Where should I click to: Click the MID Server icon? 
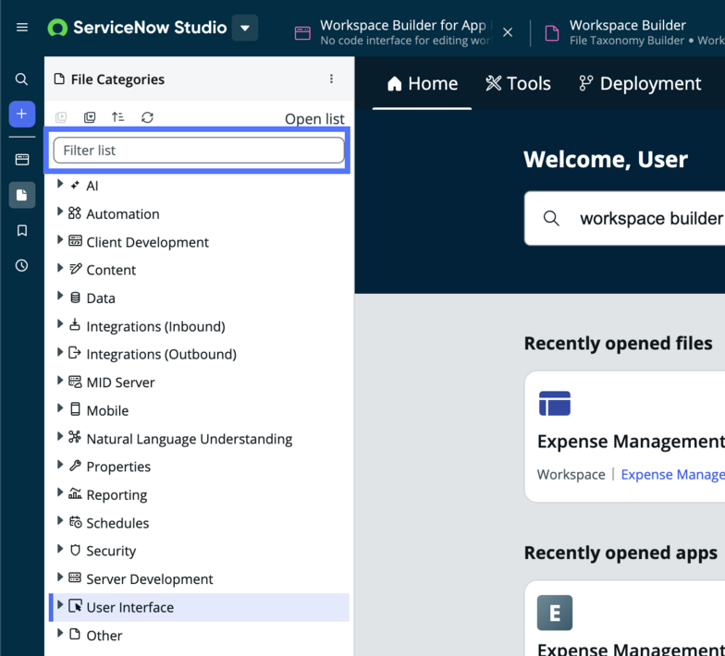[75, 382]
